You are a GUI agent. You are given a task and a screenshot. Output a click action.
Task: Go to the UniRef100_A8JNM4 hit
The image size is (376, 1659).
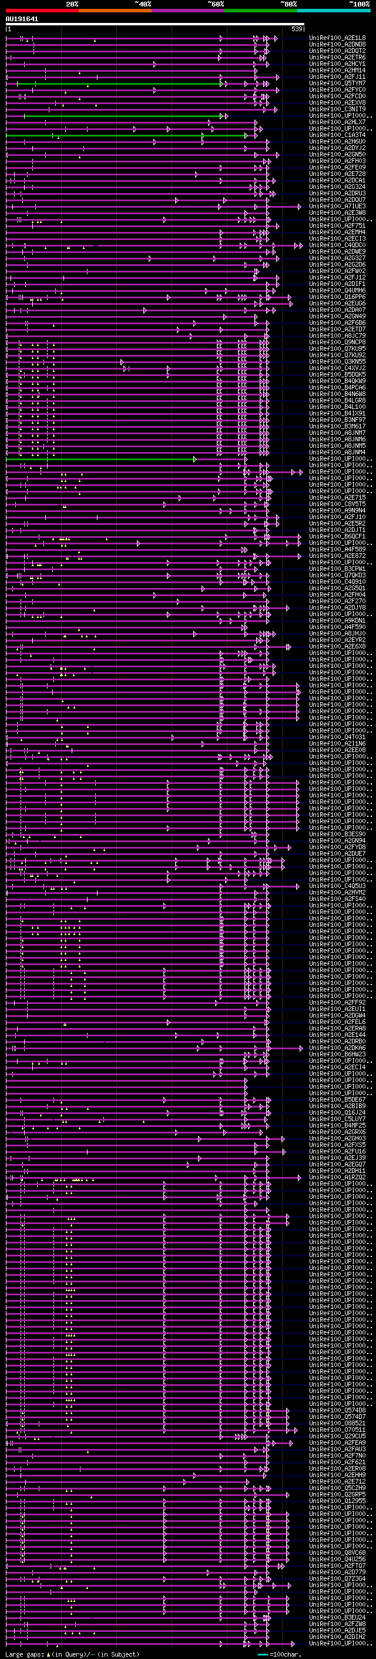click(337, 452)
